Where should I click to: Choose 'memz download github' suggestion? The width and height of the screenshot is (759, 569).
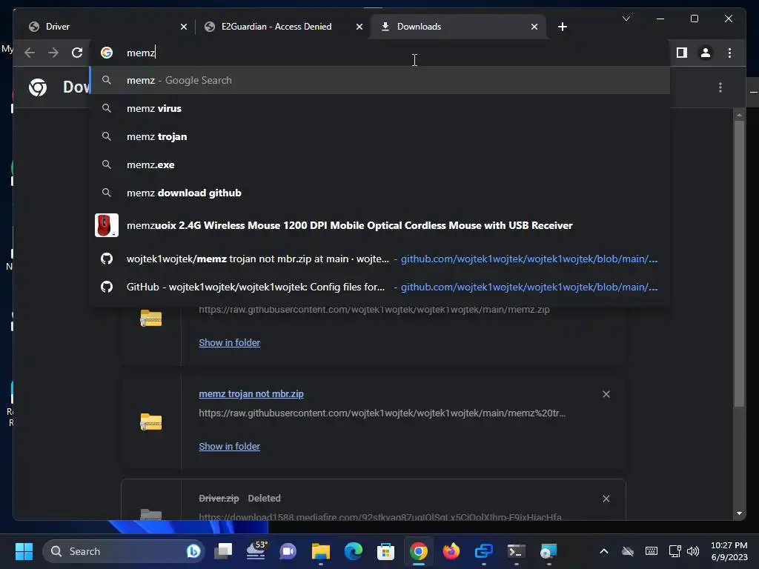point(379,193)
